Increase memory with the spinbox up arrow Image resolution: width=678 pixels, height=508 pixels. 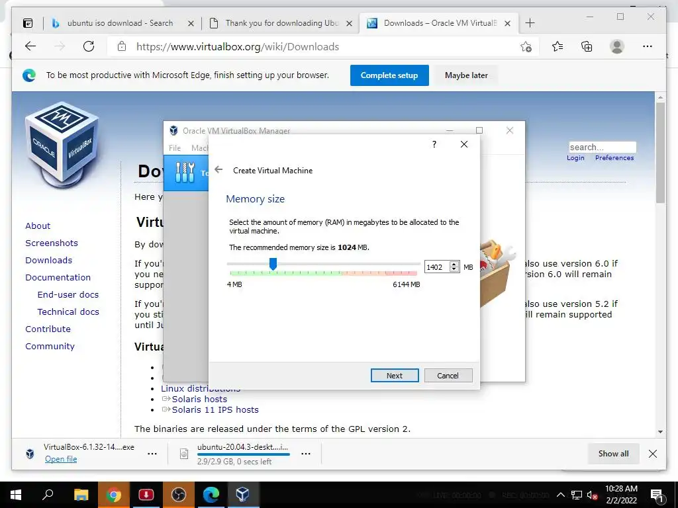click(454, 265)
